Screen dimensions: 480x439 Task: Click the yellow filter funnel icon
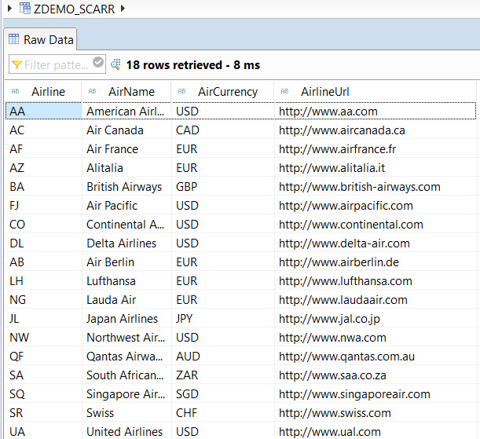16,65
